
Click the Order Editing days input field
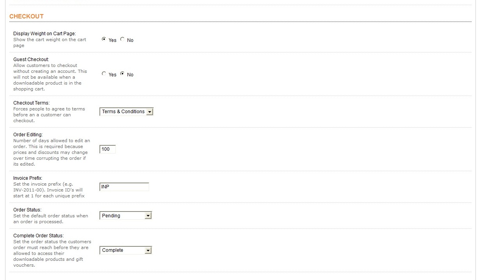click(x=108, y=149)
